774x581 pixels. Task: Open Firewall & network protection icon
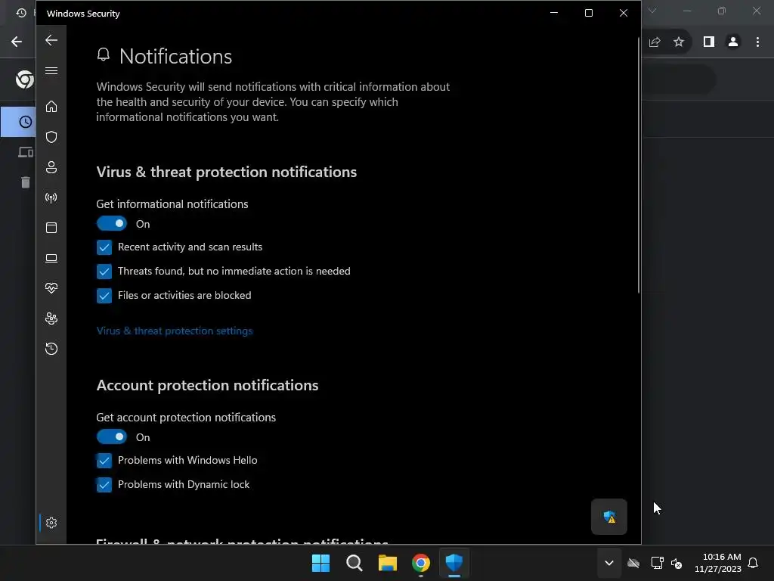click(51, 197)
